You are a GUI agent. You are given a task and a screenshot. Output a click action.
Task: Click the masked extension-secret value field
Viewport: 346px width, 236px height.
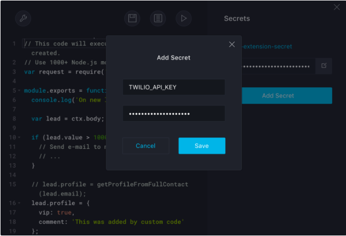(x=279, y=66)
